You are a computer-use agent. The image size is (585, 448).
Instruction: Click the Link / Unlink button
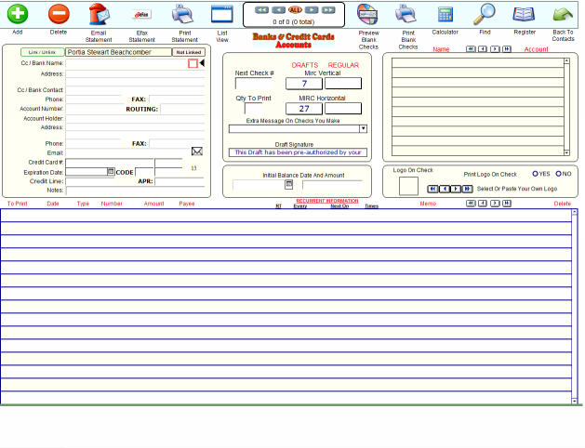coord(42,52)
